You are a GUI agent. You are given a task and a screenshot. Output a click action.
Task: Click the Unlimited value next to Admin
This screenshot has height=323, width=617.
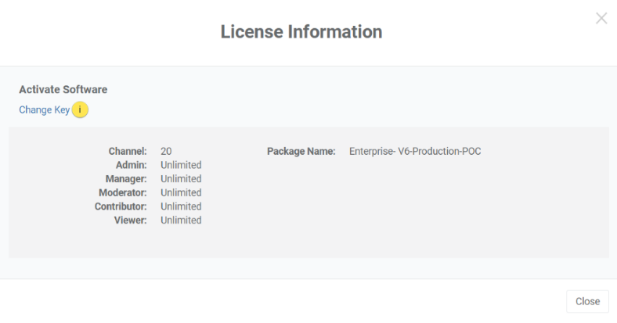(x=181, y=165)
